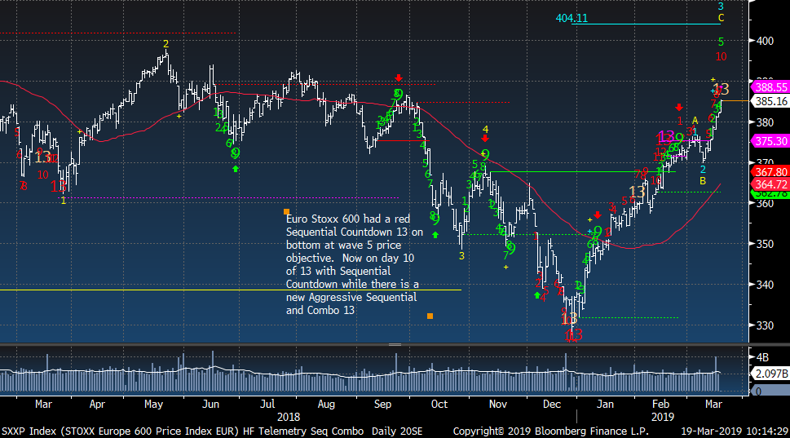The image size is (790, 438).
Task: Click the magenta 13 marker in February
Action: [665, 136]
